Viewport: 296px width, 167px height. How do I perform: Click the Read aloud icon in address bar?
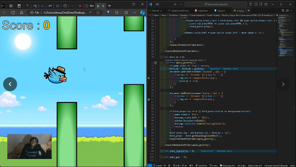click(91, 13)
